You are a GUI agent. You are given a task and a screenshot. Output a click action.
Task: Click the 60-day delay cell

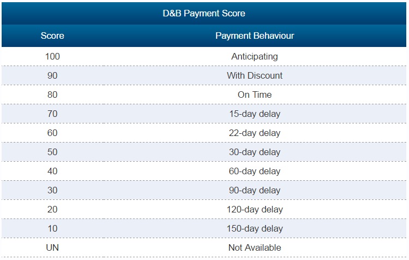(x=255, y=171)
